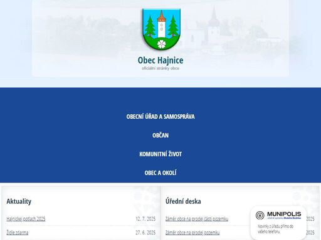Viewport: 321px width, 240px height.
Task: Open the Obec Hajnice site title
Action: (160, 60)
